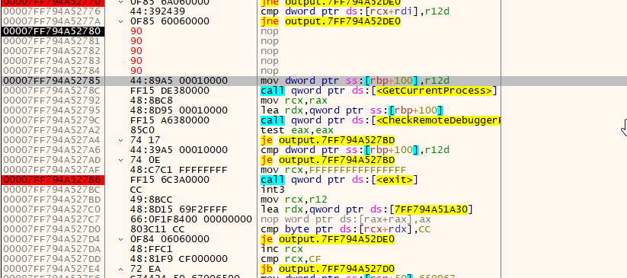This screenshot has width=627, height=278.
Task: Click the bytes FF15 A6380000
Action: (x=170, y=120)
